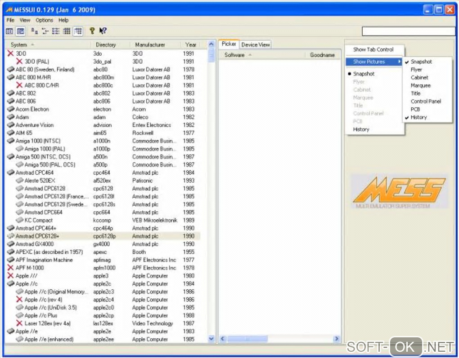
Task: Click red X icon beside 3DO (PAL)
Action: 19,62
